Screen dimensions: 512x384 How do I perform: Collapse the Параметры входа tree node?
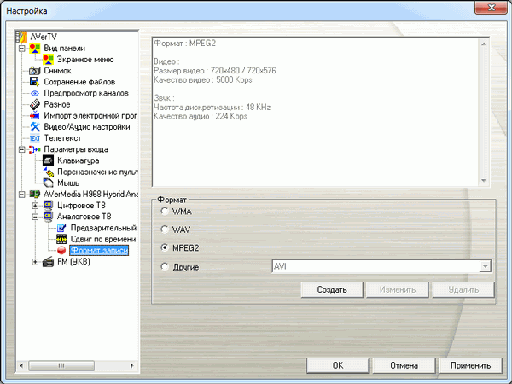21,149
